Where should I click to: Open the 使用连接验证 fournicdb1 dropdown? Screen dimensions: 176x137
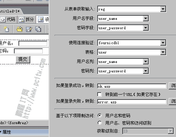point(163,43)
